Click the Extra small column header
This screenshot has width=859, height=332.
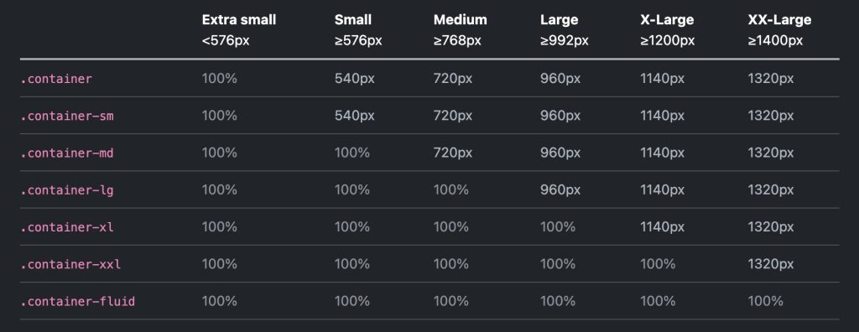coord(239,20)
